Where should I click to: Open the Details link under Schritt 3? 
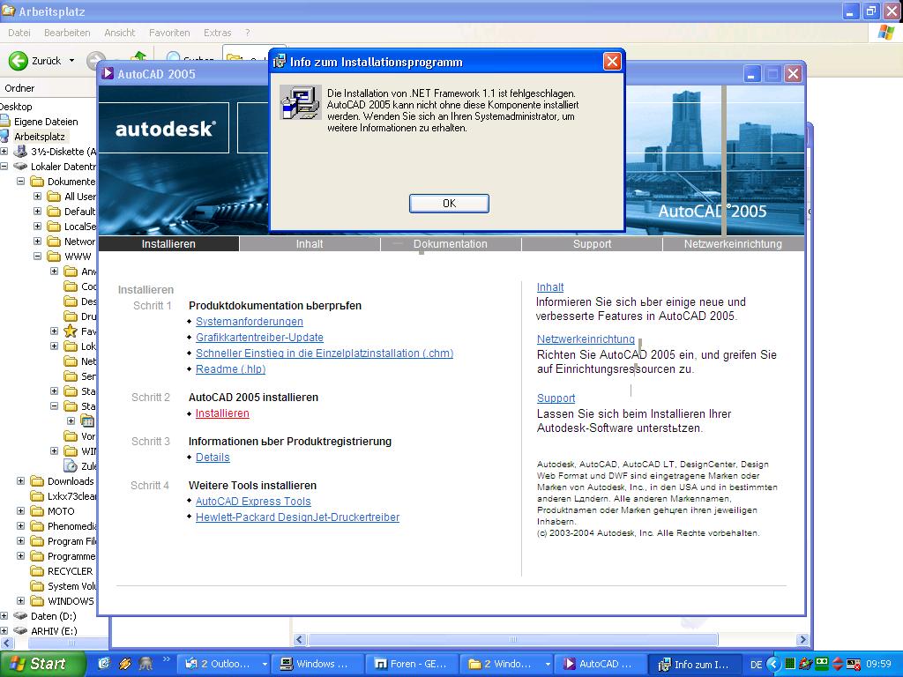pyautogui.click(x=213, y=458)
